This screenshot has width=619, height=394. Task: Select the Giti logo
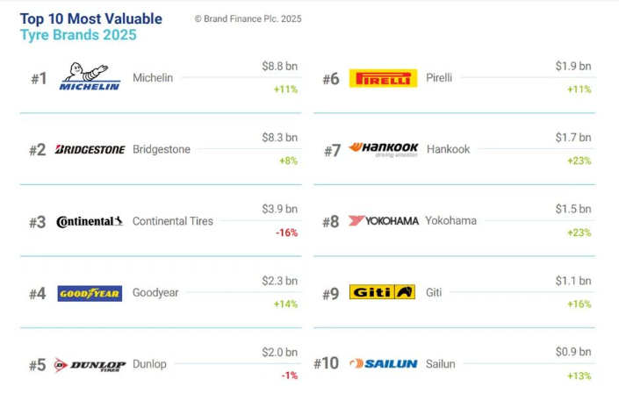pos(383,292)
